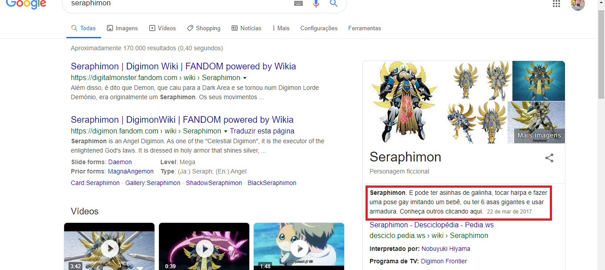
Task: Switch to the Todas tab
Action: pyautogui.click(x=84, y=28)
